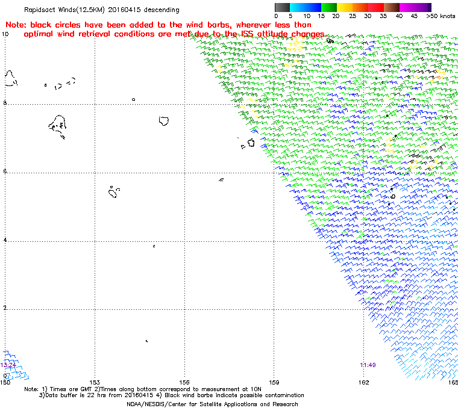Click the 'Rapidscat Winds(12.5KM) 20160415 descending' title
The width and height of the screenshot is (458, 414).
(x=102, y=10)
